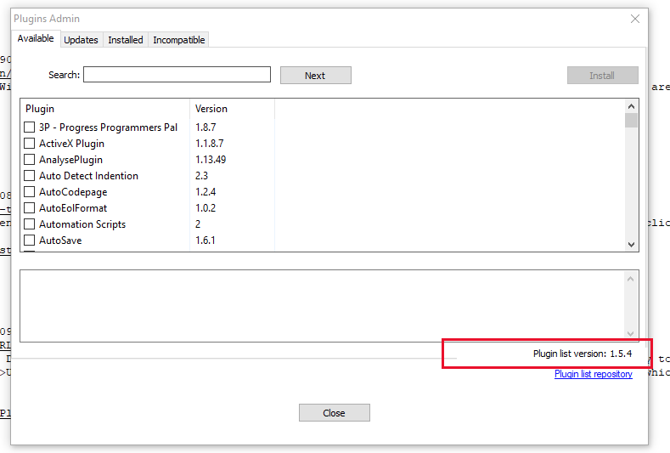
Task: Select the Automation Scripts name text
Action: click(x=82, y=224)
